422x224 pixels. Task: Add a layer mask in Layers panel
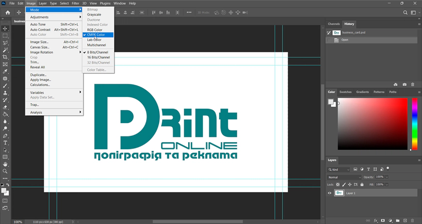click(383, 221)
